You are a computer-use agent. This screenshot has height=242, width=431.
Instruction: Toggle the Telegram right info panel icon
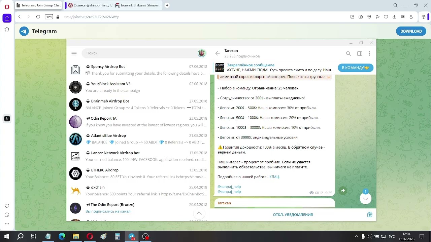[x=360, y=53]
